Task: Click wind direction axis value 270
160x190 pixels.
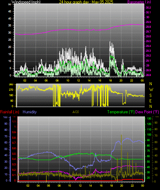Action: coord(11,90)
